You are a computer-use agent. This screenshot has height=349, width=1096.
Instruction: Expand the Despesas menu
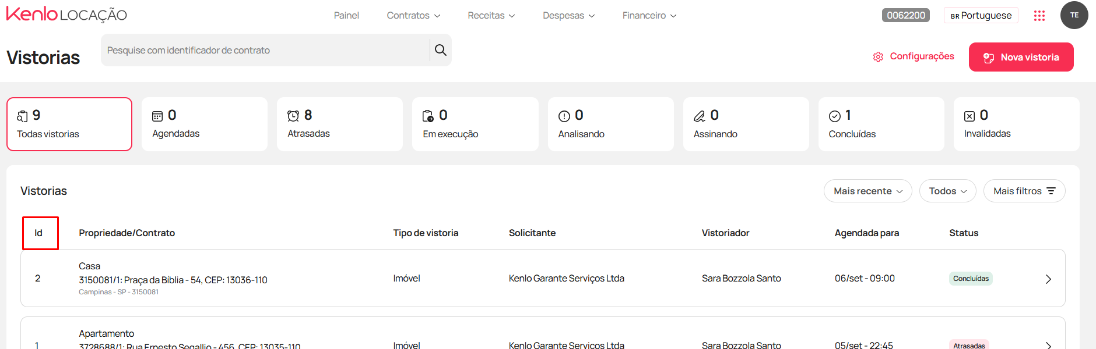pyautogui.click(x=568, y=15)
